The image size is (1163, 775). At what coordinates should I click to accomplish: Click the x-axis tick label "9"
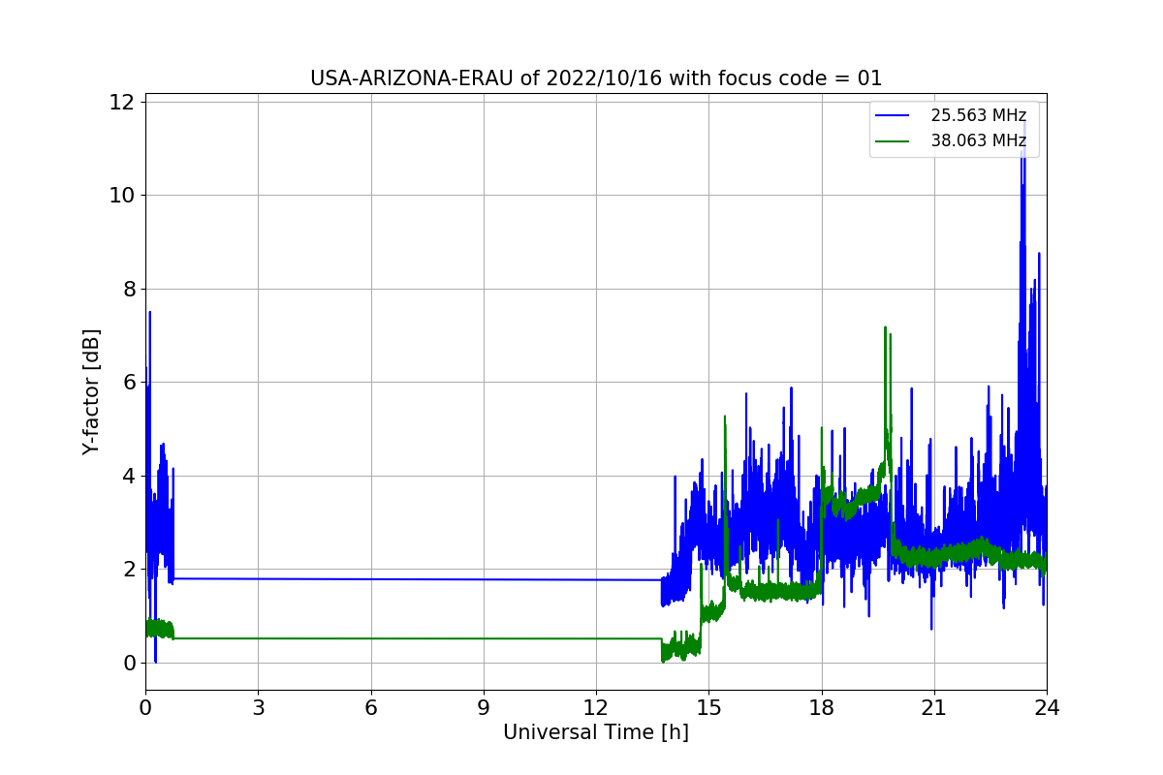(484, 708)
